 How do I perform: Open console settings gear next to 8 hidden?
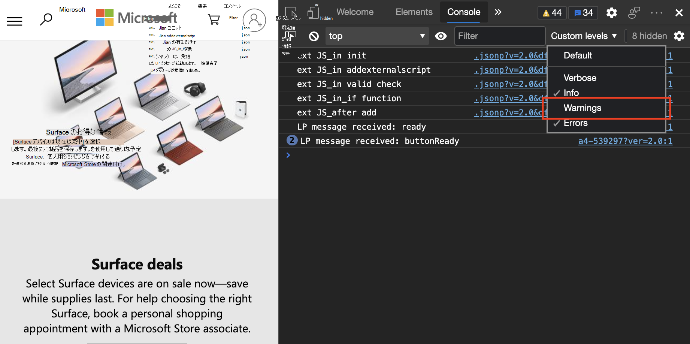tap(679, 36)
